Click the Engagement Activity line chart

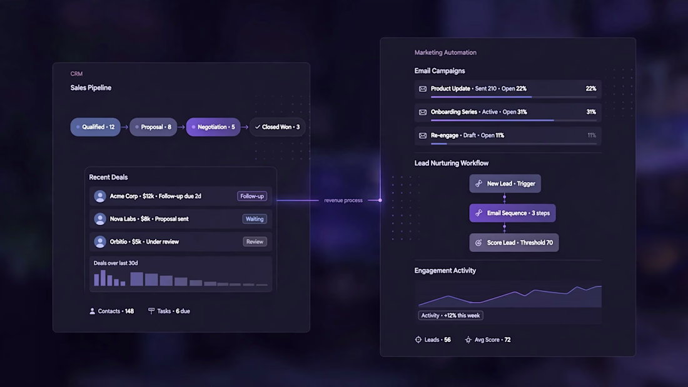(510, 295)
